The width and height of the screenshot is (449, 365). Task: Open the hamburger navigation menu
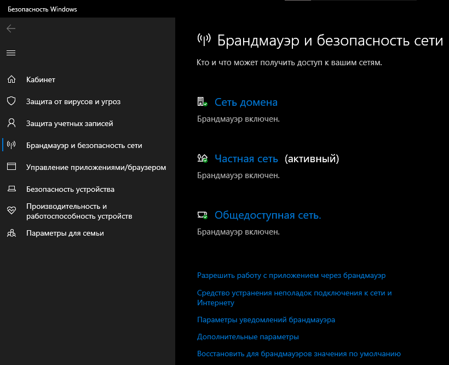coord(11,53)
